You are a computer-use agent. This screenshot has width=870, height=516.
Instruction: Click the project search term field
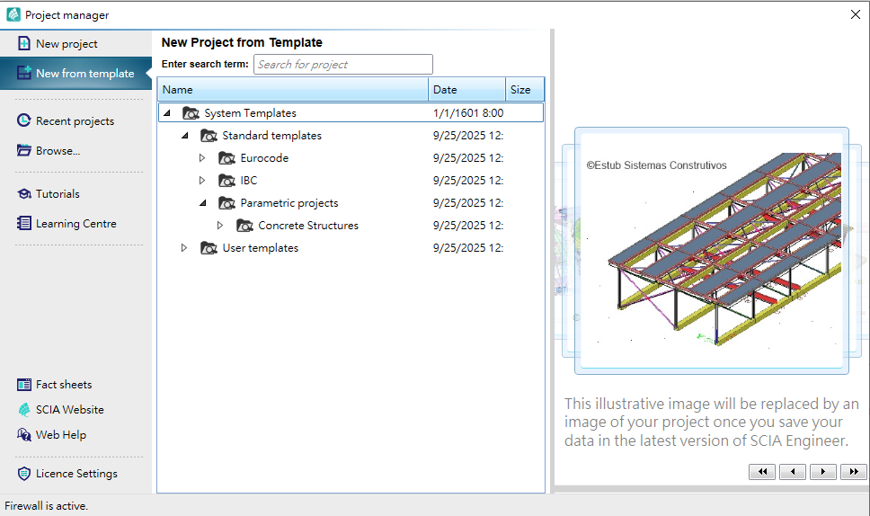[342, 65]
